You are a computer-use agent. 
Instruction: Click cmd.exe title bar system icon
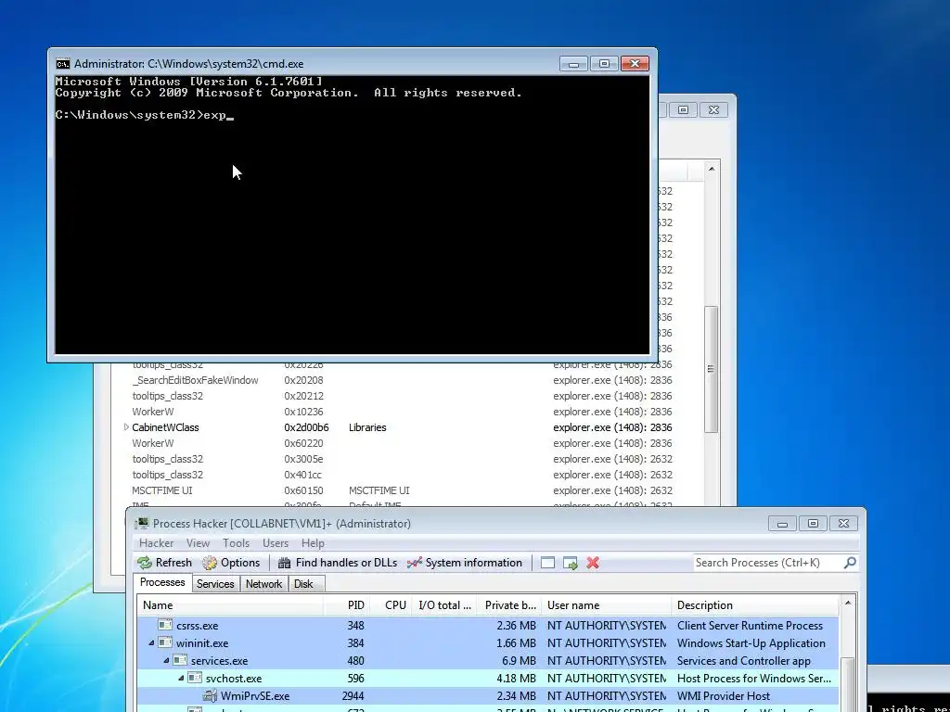(62, 64)
